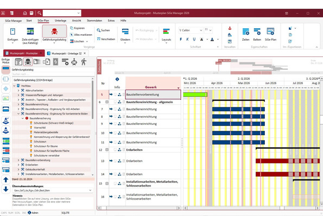The image size is (323, 216).
Task: Toggle the checkbox in row 14
Action: point(115,174)
